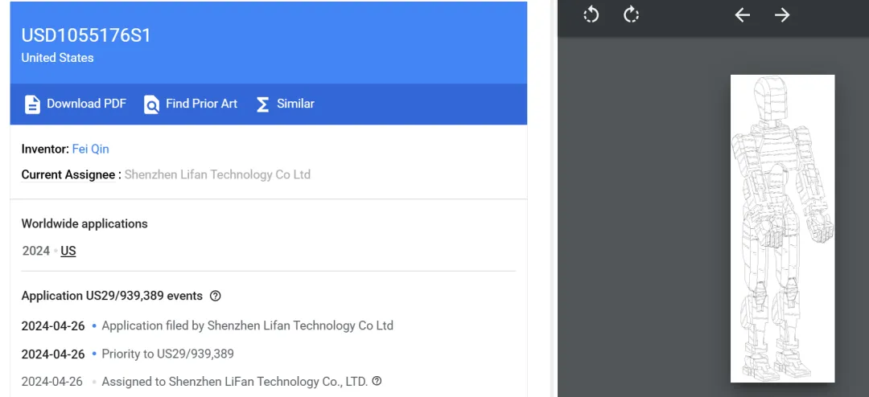Select Shenzhen Lifan Technology Co Ltd assignee text
The image size is (869, 397).
(x=217, y=175)
